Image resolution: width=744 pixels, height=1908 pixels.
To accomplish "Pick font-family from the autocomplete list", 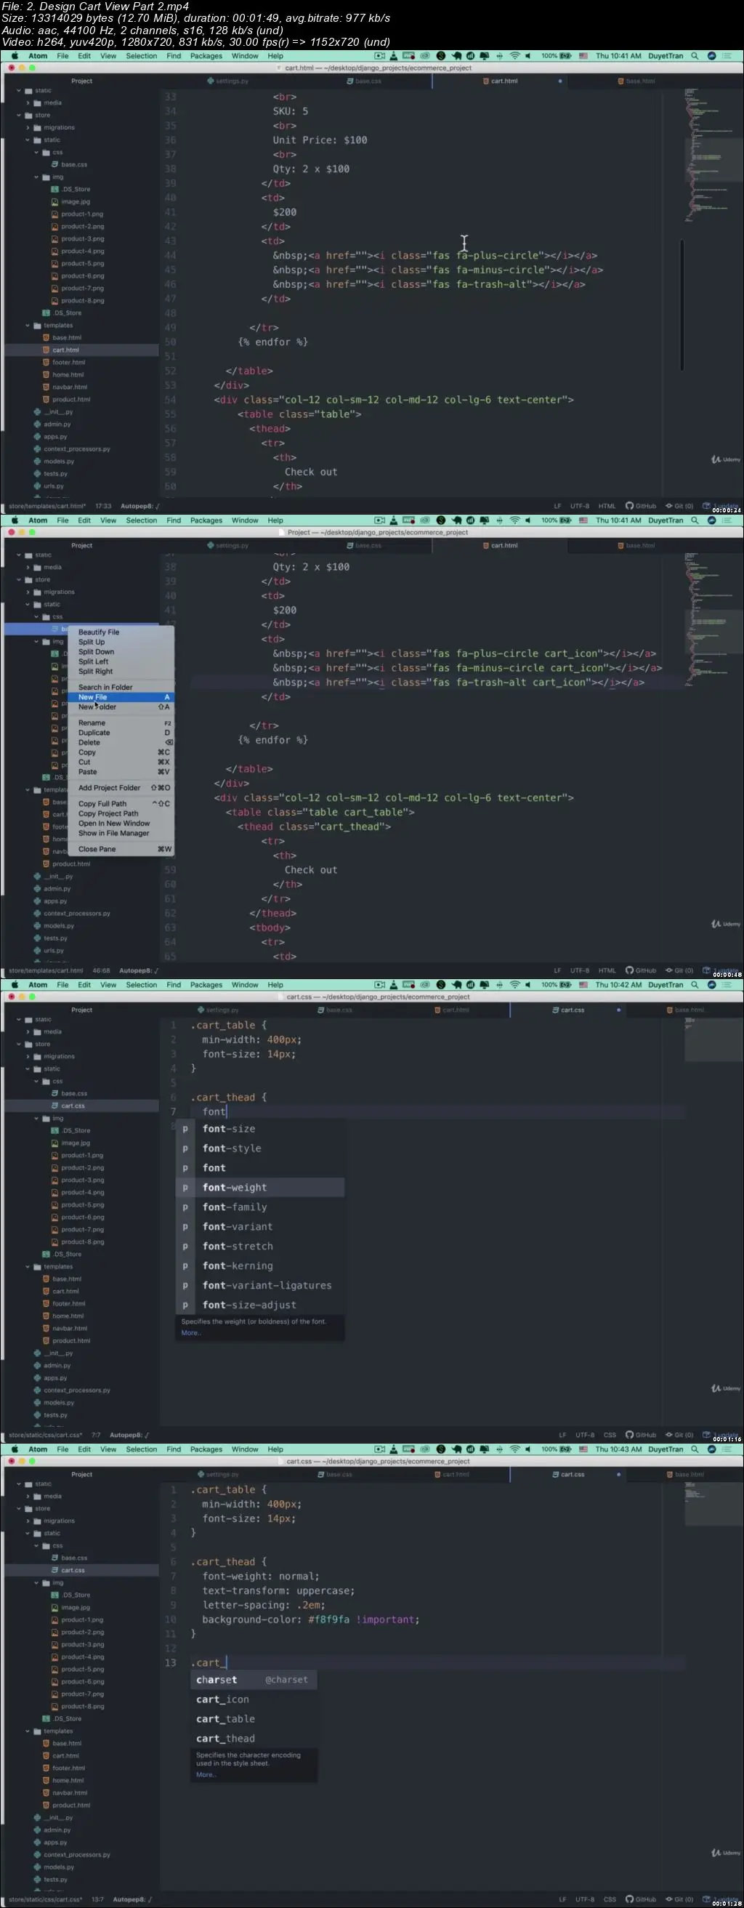I will [260, 1207].
